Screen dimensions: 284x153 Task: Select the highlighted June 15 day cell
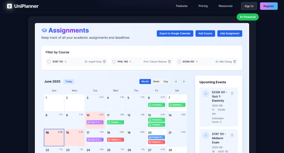click(54, 138)
